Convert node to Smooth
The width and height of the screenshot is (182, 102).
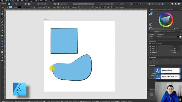(x=46, y=7)
